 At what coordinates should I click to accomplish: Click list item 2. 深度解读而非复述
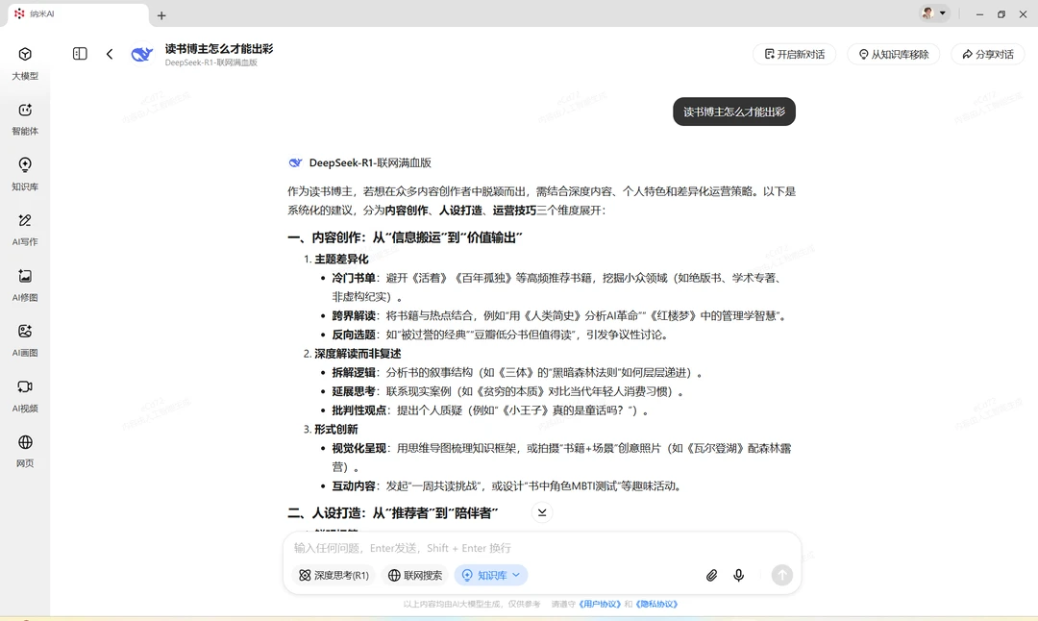352,354
